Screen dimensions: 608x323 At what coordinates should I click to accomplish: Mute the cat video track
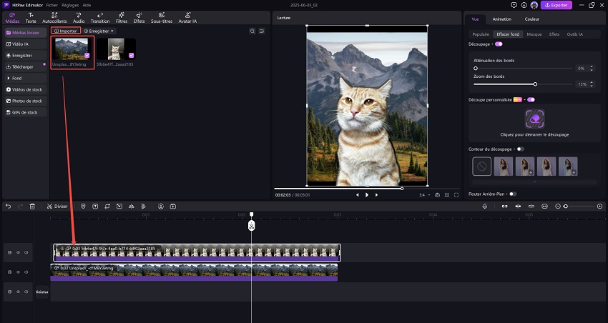coord(26,252)
